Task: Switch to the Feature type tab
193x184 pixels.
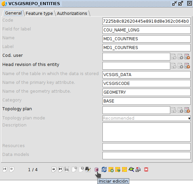Action: click(39, 13)
